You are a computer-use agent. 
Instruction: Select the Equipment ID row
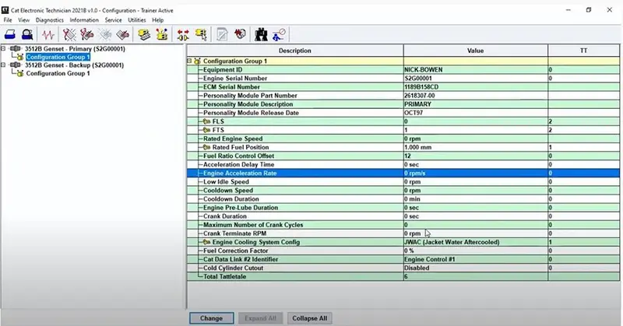coord(403,70)
